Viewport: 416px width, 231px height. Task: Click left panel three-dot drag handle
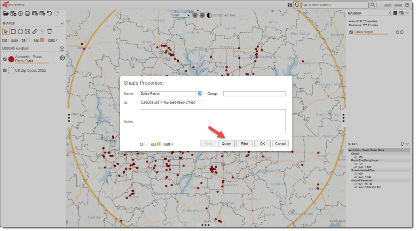69,118
